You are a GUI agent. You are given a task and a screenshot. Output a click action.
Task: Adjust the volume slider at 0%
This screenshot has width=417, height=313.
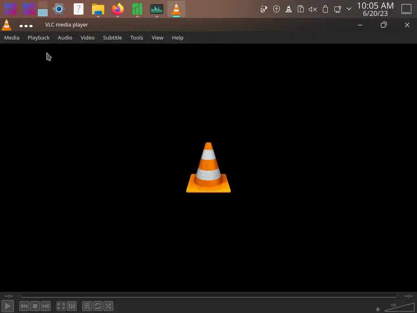click(399, 307)
